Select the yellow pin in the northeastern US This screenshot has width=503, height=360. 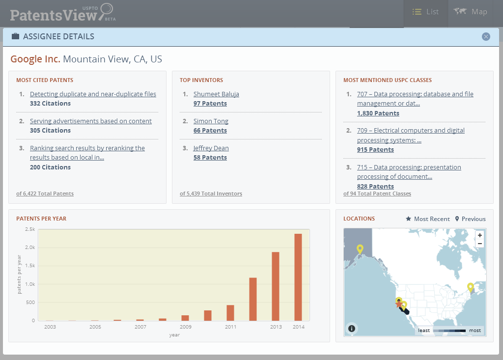coord(470,287)
